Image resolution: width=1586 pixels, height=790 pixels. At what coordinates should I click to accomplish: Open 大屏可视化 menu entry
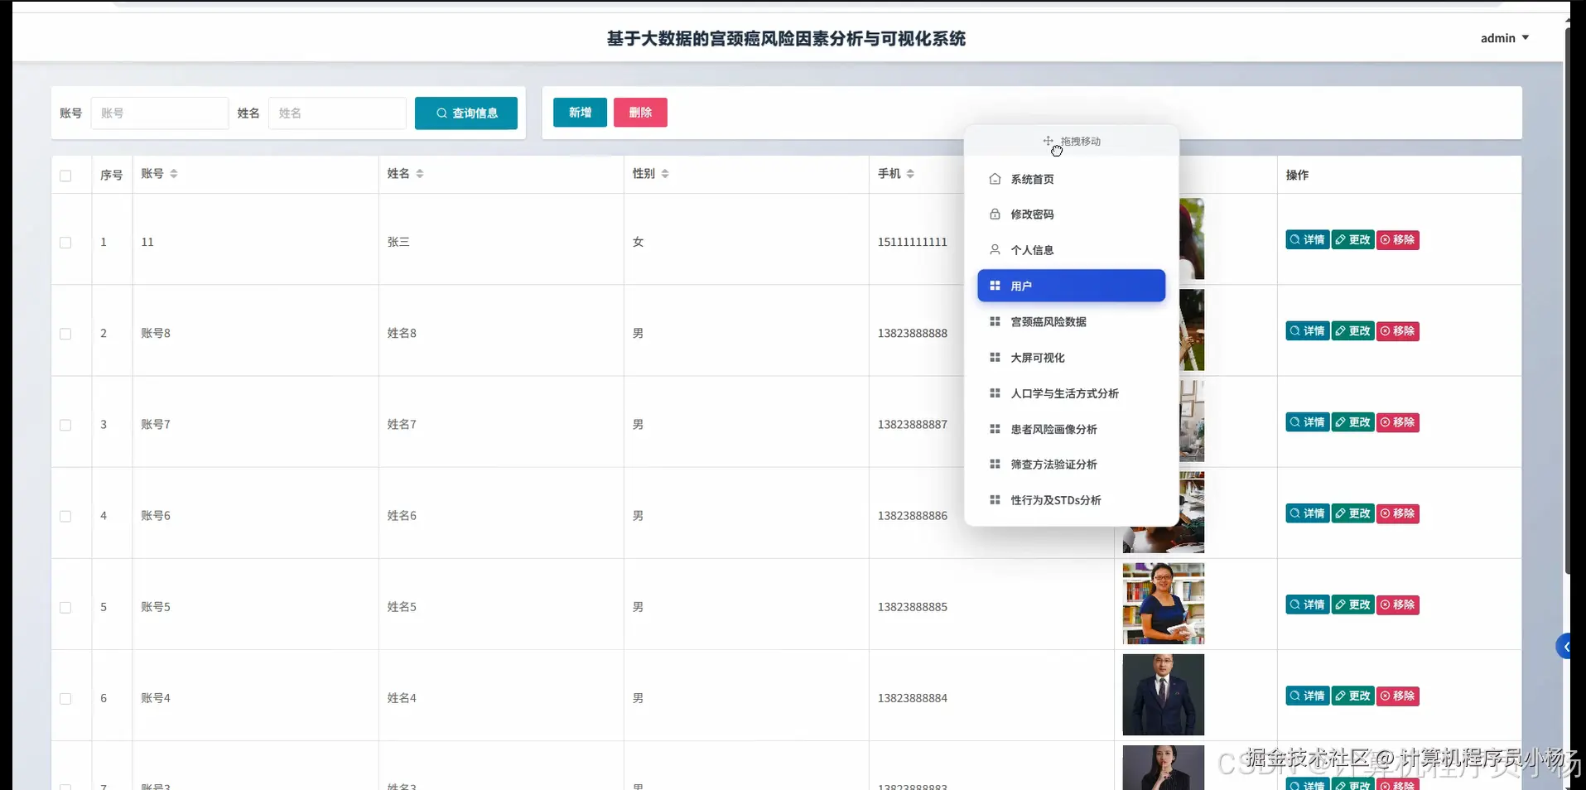[1071, 357]
